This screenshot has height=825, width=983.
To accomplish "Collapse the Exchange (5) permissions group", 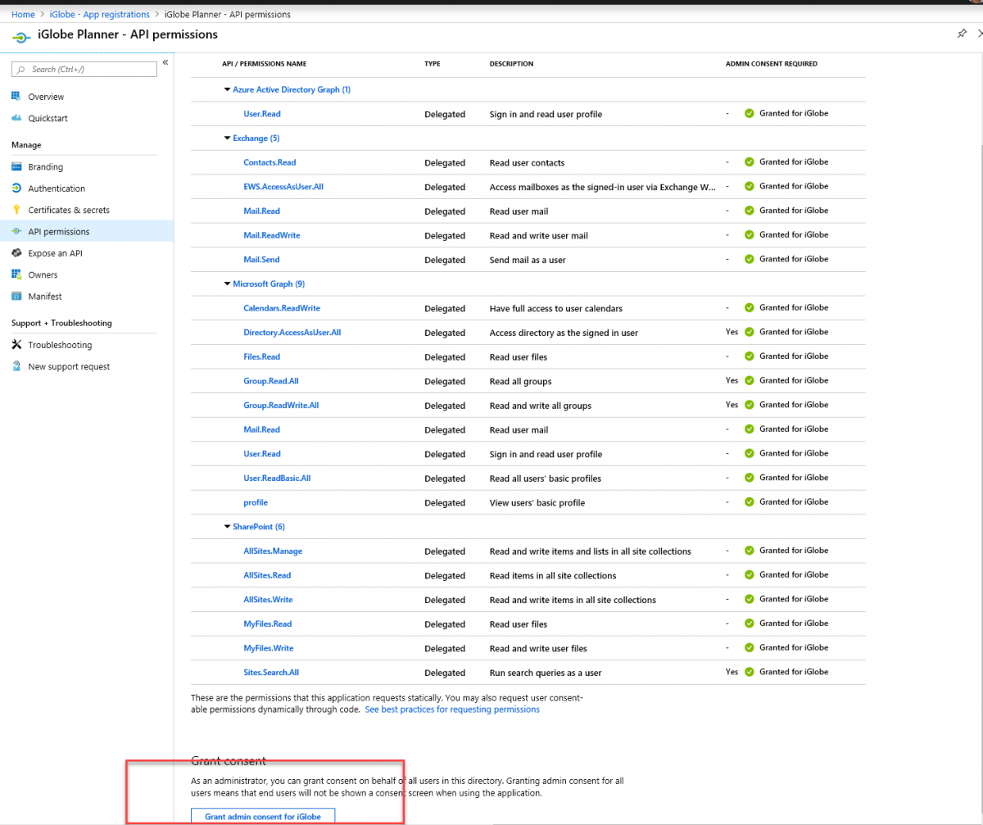I will coord(227,138).
